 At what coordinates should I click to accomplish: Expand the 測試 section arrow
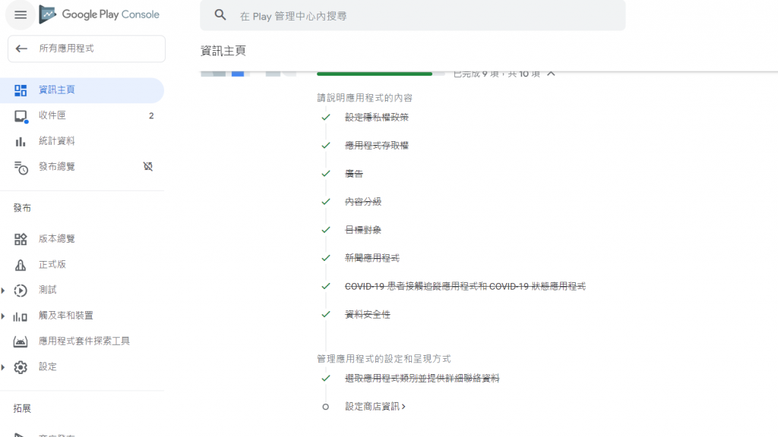(3, 291)
